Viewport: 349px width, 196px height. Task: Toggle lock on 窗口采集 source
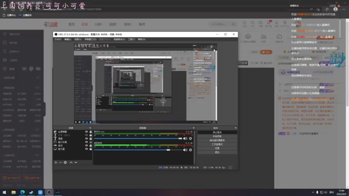(91, 142)
